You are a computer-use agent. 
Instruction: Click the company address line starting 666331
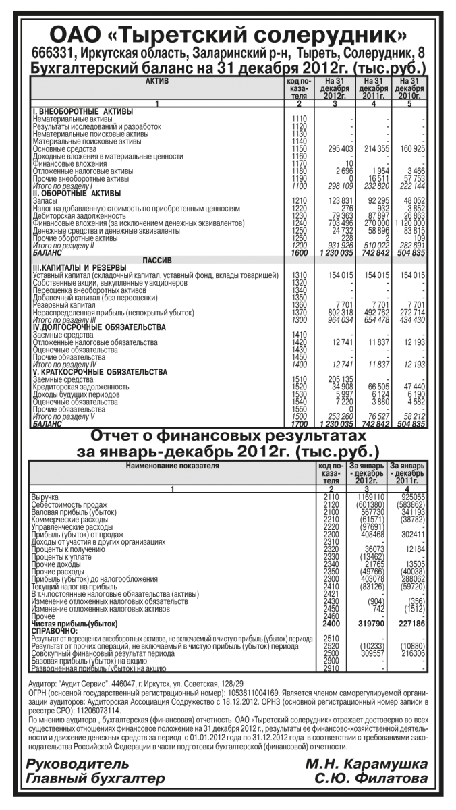(x=228, y=53)
